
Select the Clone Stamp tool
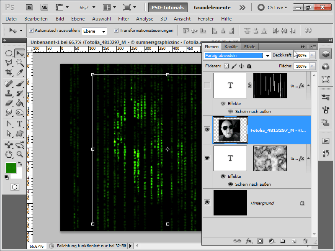pyautogui.click(x=8, y=93)
